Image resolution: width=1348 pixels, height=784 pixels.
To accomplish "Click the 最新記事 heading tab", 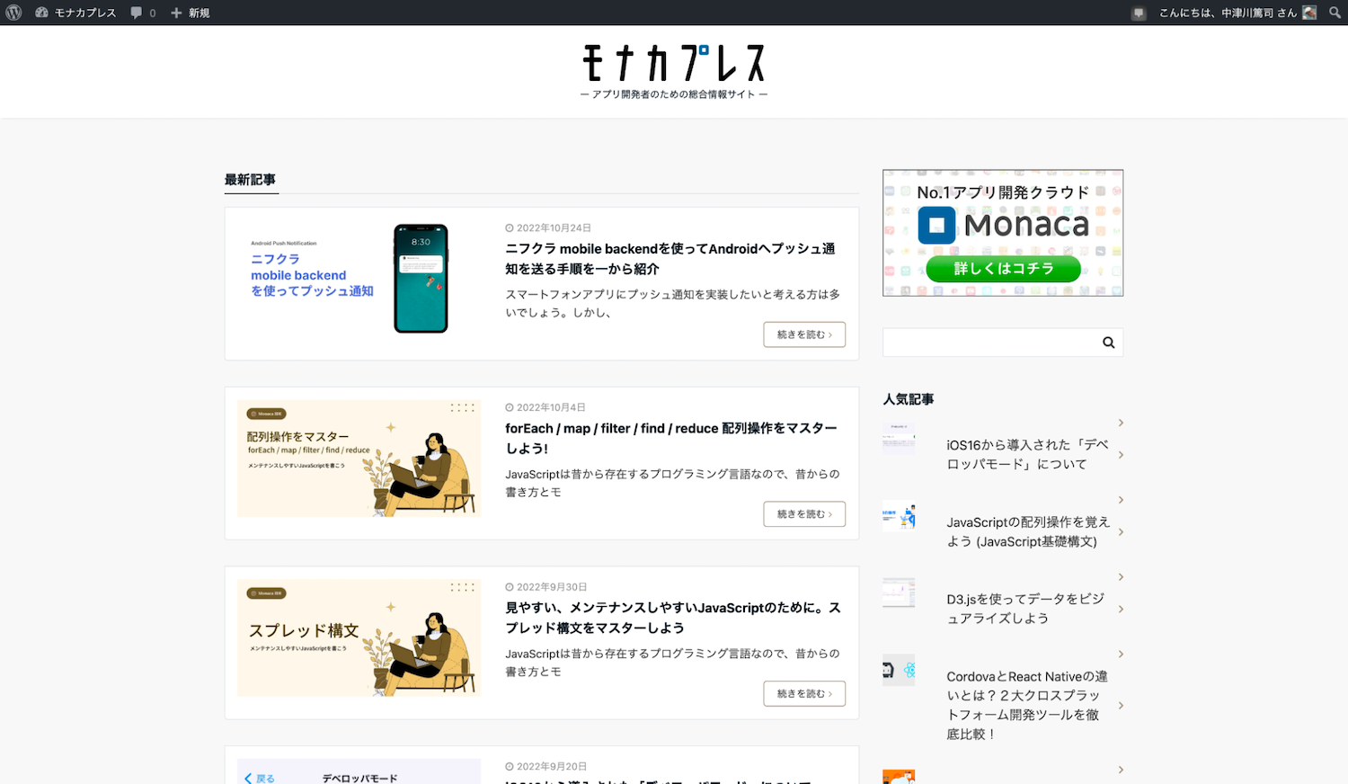I will pyautogui.click(x=251, y=180).
